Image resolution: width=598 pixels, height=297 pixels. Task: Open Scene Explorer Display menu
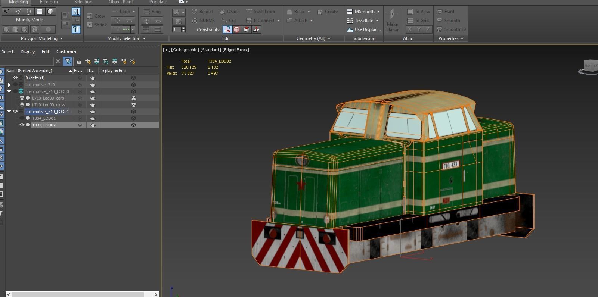pyautogui.click(x=28, y=52)
